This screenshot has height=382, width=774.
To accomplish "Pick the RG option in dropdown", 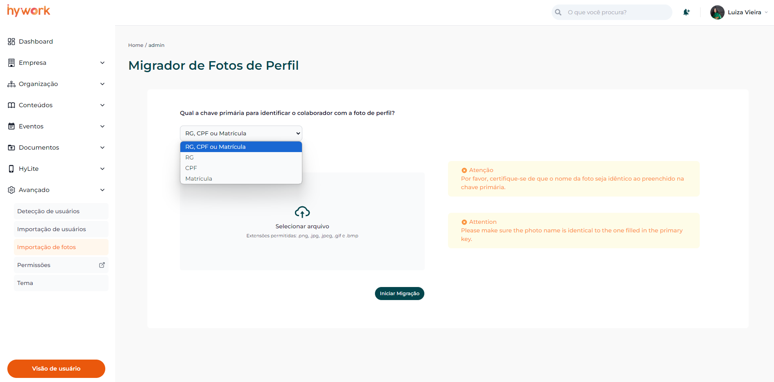I will 190,157.
